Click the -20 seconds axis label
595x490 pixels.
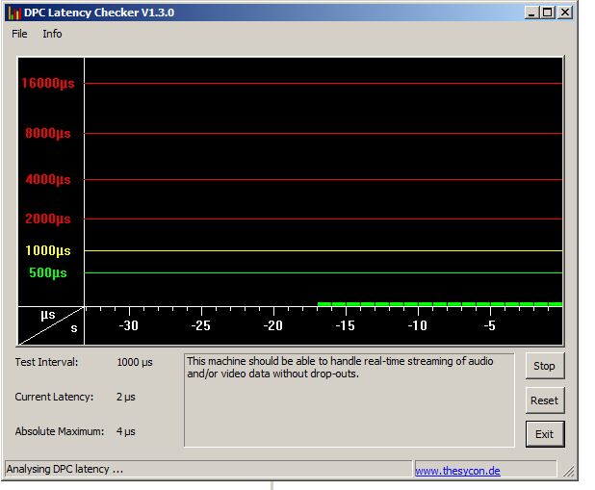[272, 325]
